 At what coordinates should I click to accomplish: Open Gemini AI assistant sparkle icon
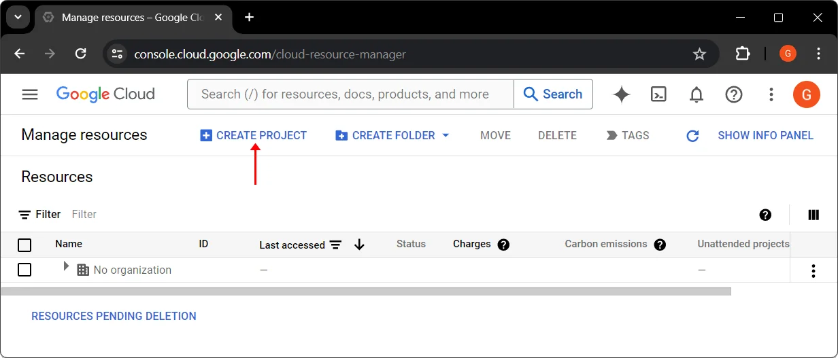click(x=621, y=94)
